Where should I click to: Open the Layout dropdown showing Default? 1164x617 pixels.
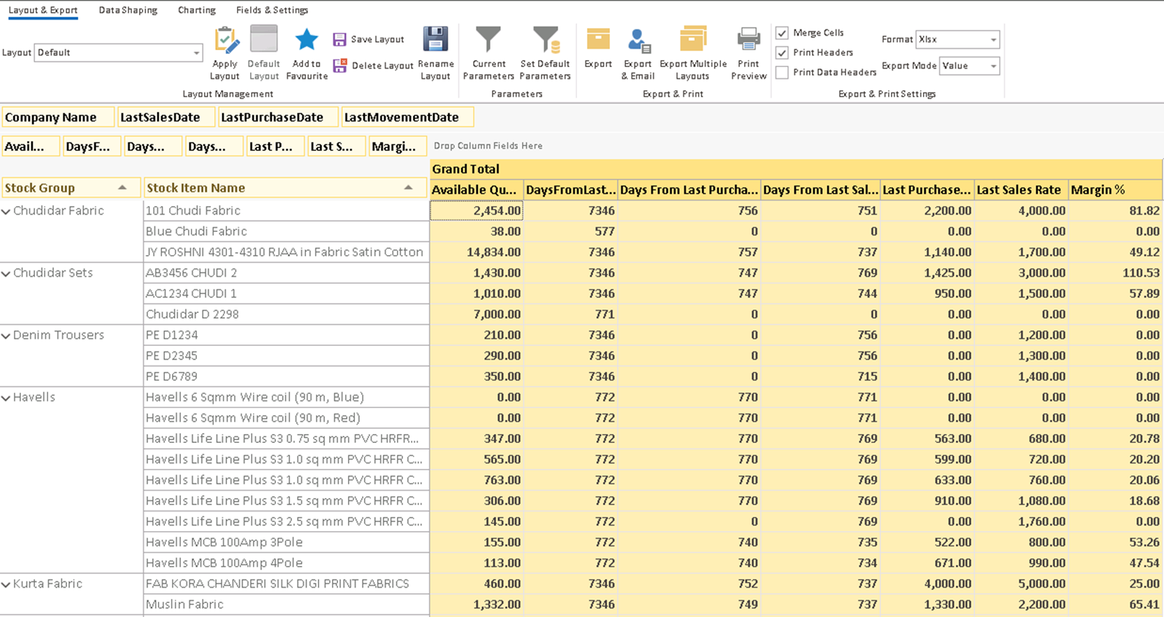118,52
